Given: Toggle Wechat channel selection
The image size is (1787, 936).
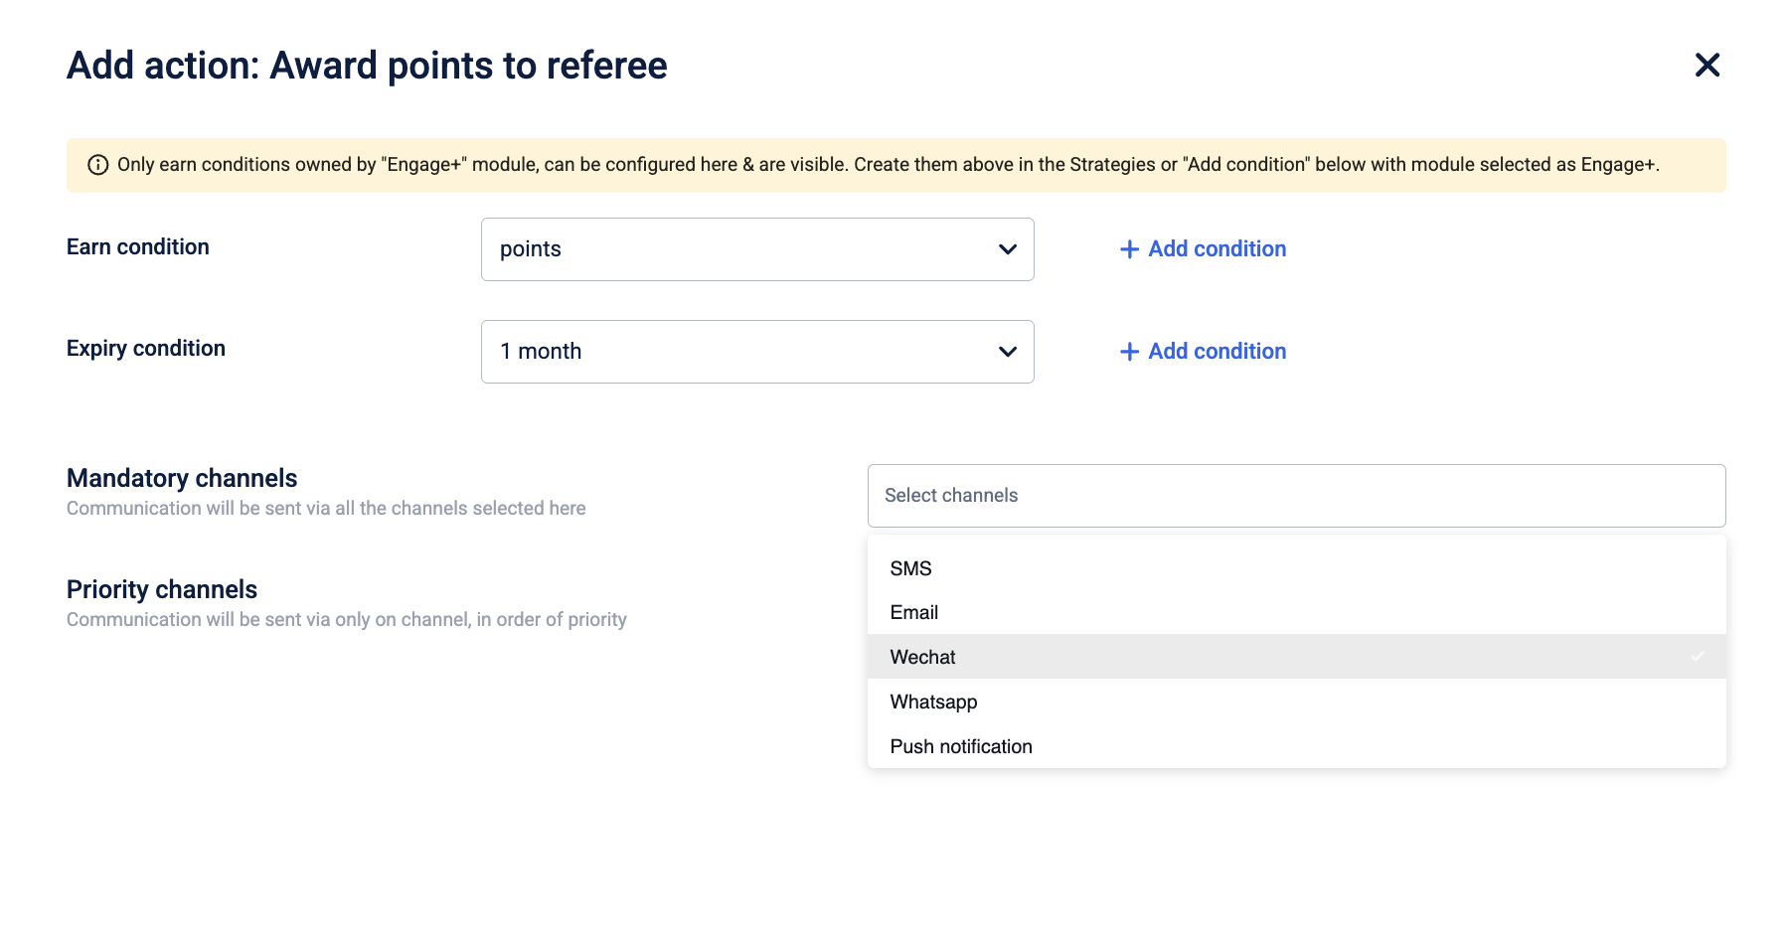Looking at the screenshot, I should (1296, 657).
